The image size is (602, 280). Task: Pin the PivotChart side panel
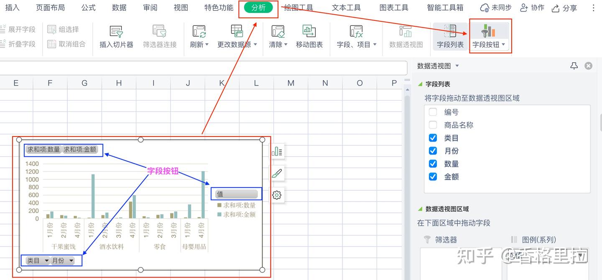574,66
